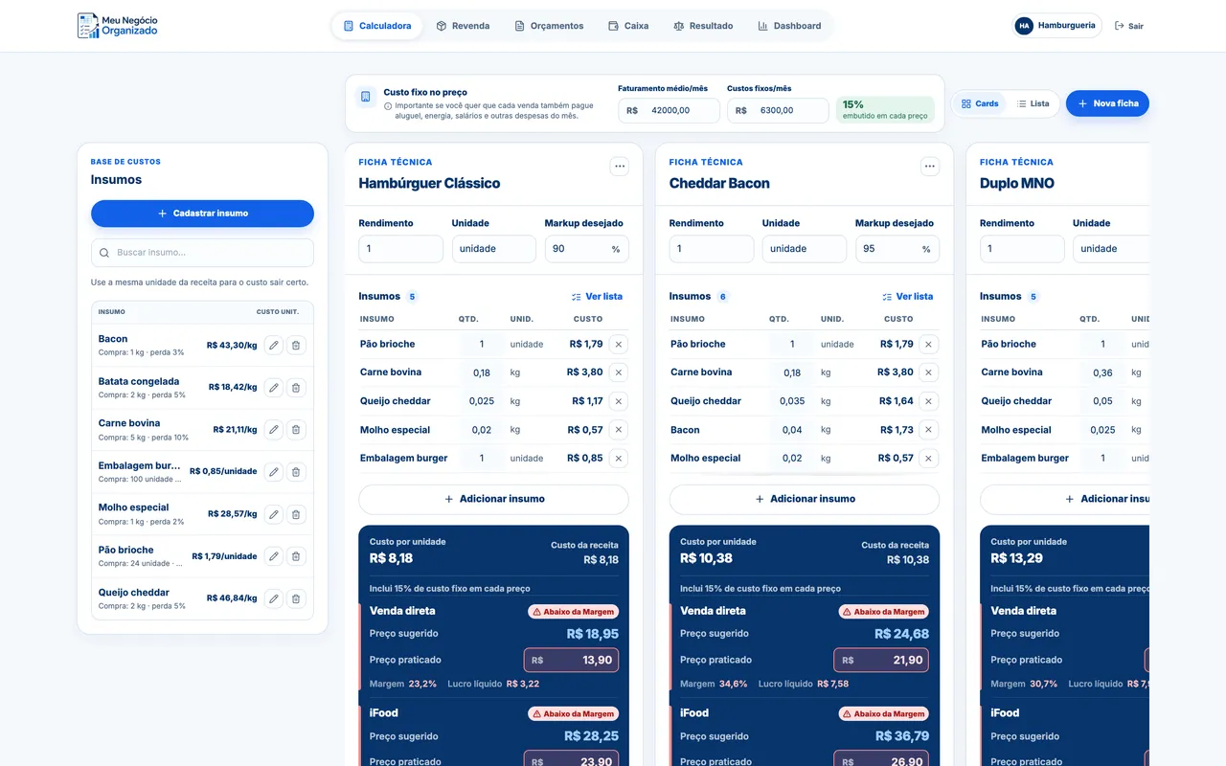The height and width of the screenshot is (766, 1226).
Task: Open the Caixa tab
Action: point(628,26)
